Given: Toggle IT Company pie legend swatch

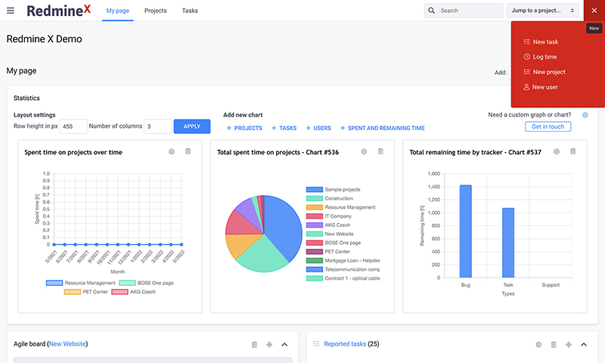Looking at the screenshot, I should tap(315, 216).
